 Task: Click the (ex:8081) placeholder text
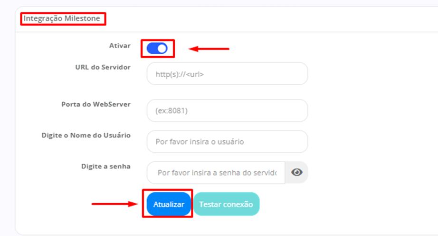pyautogui.click(x=171, y=111)
